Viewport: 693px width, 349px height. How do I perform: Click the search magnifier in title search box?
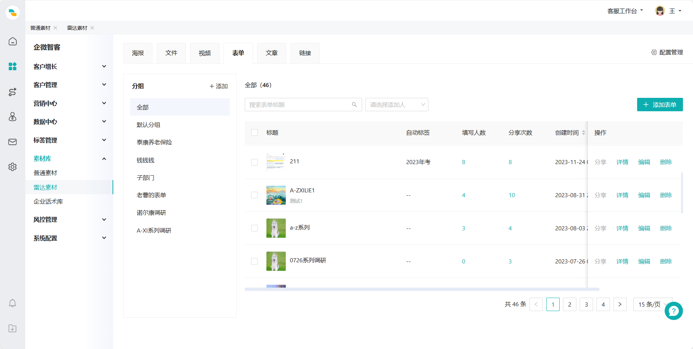[354, 105]
